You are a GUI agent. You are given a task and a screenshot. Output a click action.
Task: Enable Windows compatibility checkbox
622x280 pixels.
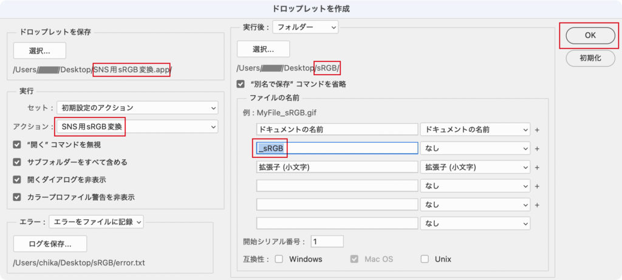tap(279, 259)
